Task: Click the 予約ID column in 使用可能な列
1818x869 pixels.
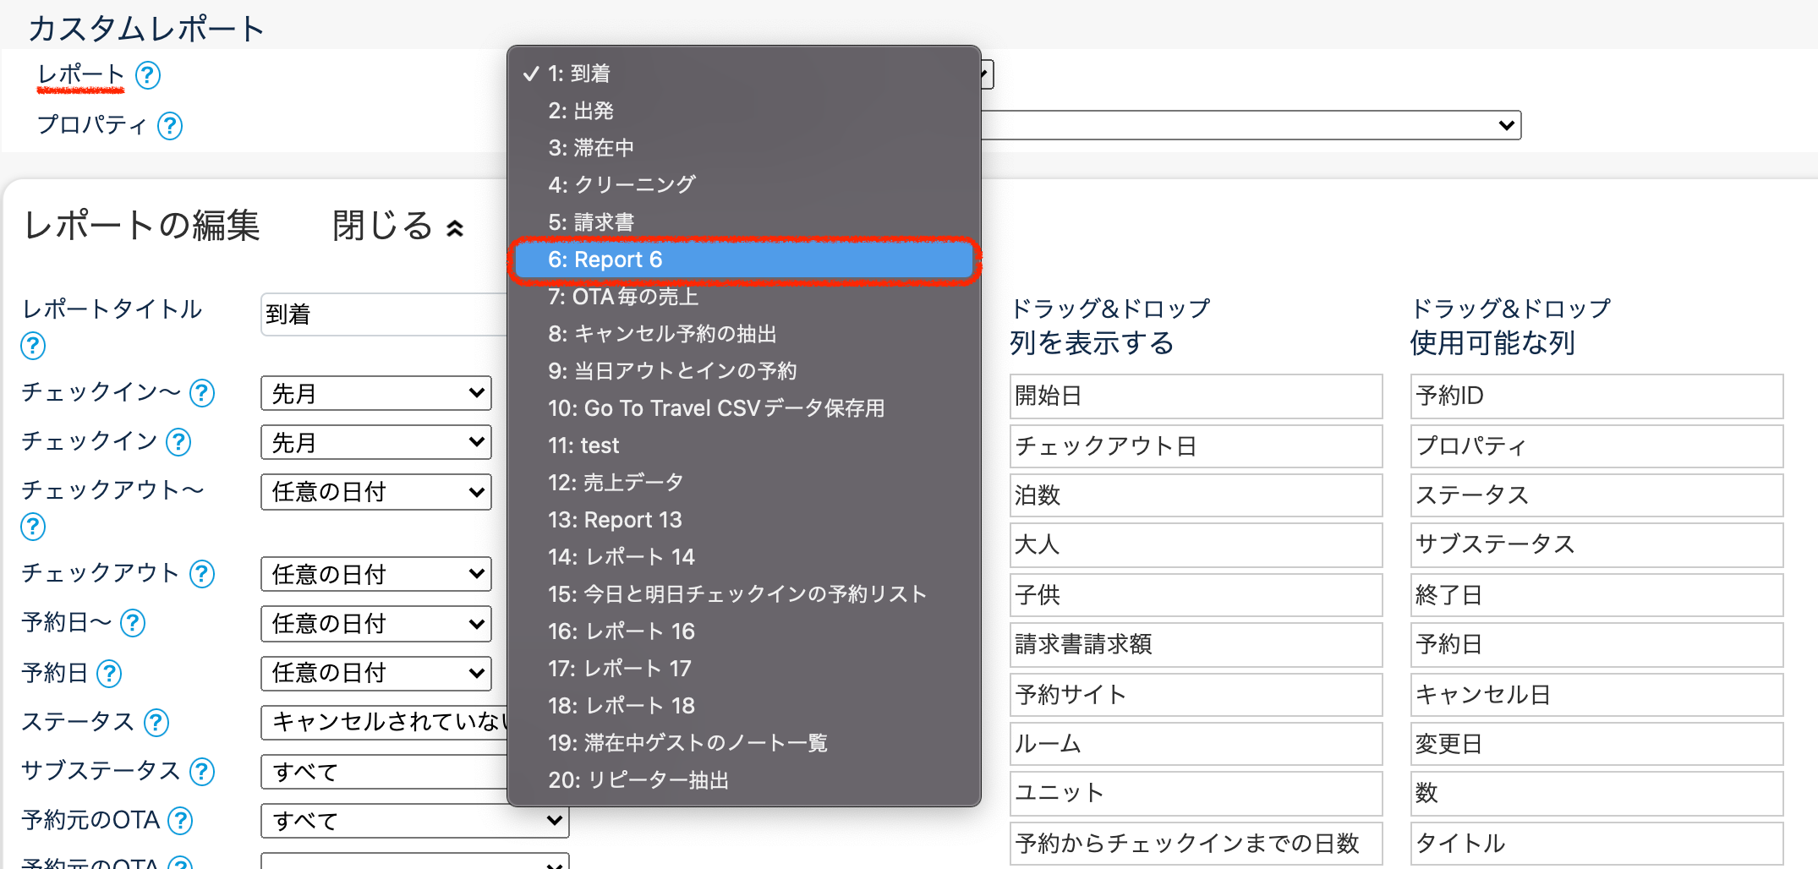Action: tap(1596, 396)
